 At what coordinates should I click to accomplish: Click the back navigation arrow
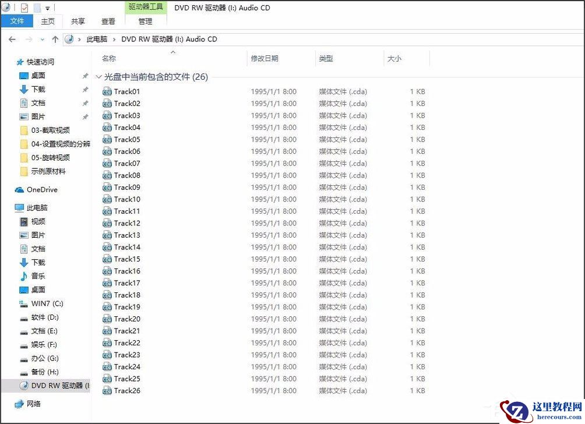point(12,38)
